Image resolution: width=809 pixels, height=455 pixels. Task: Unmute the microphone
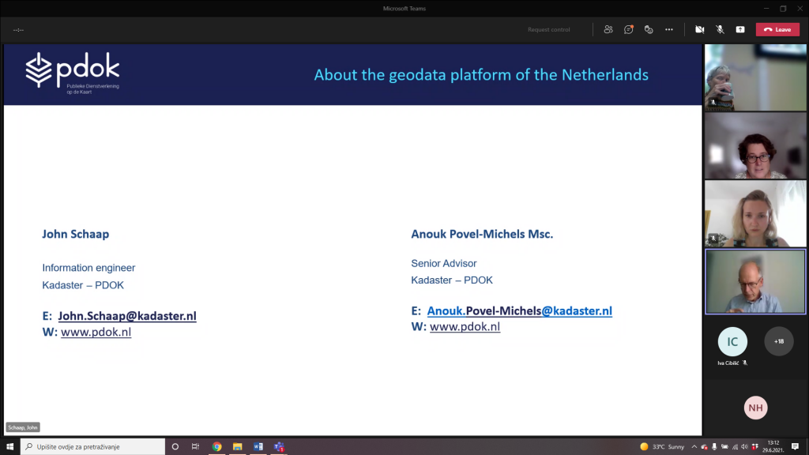click(x=720, y=29)
